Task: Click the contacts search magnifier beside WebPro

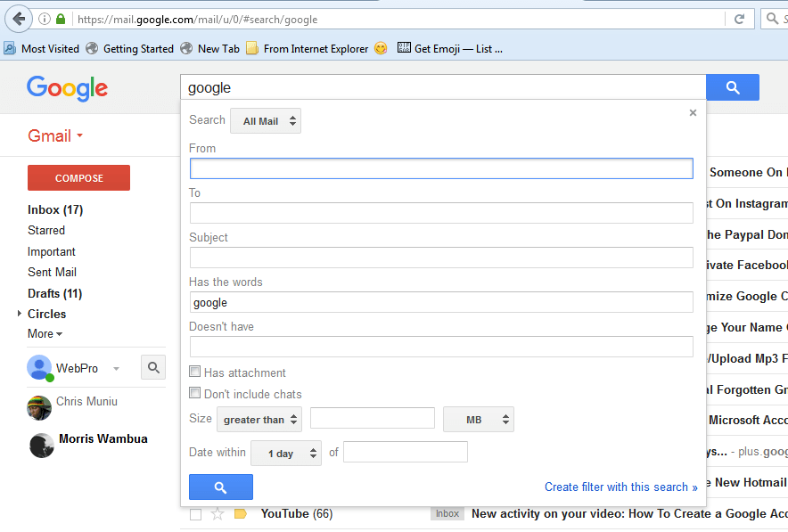Action: [x=152, y=367]
